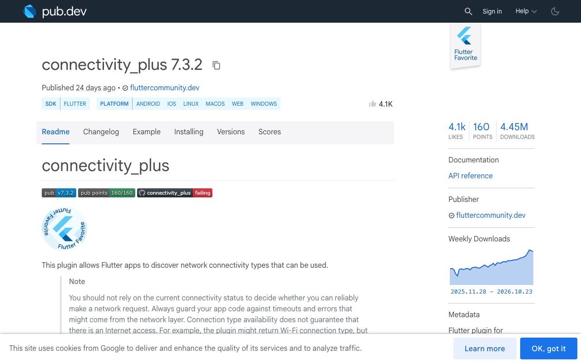Image resolution: width=581 pixels, height=363 pixels.
Task: Click the FLUTTER SDK tag
Action: [x=75, y=104]
